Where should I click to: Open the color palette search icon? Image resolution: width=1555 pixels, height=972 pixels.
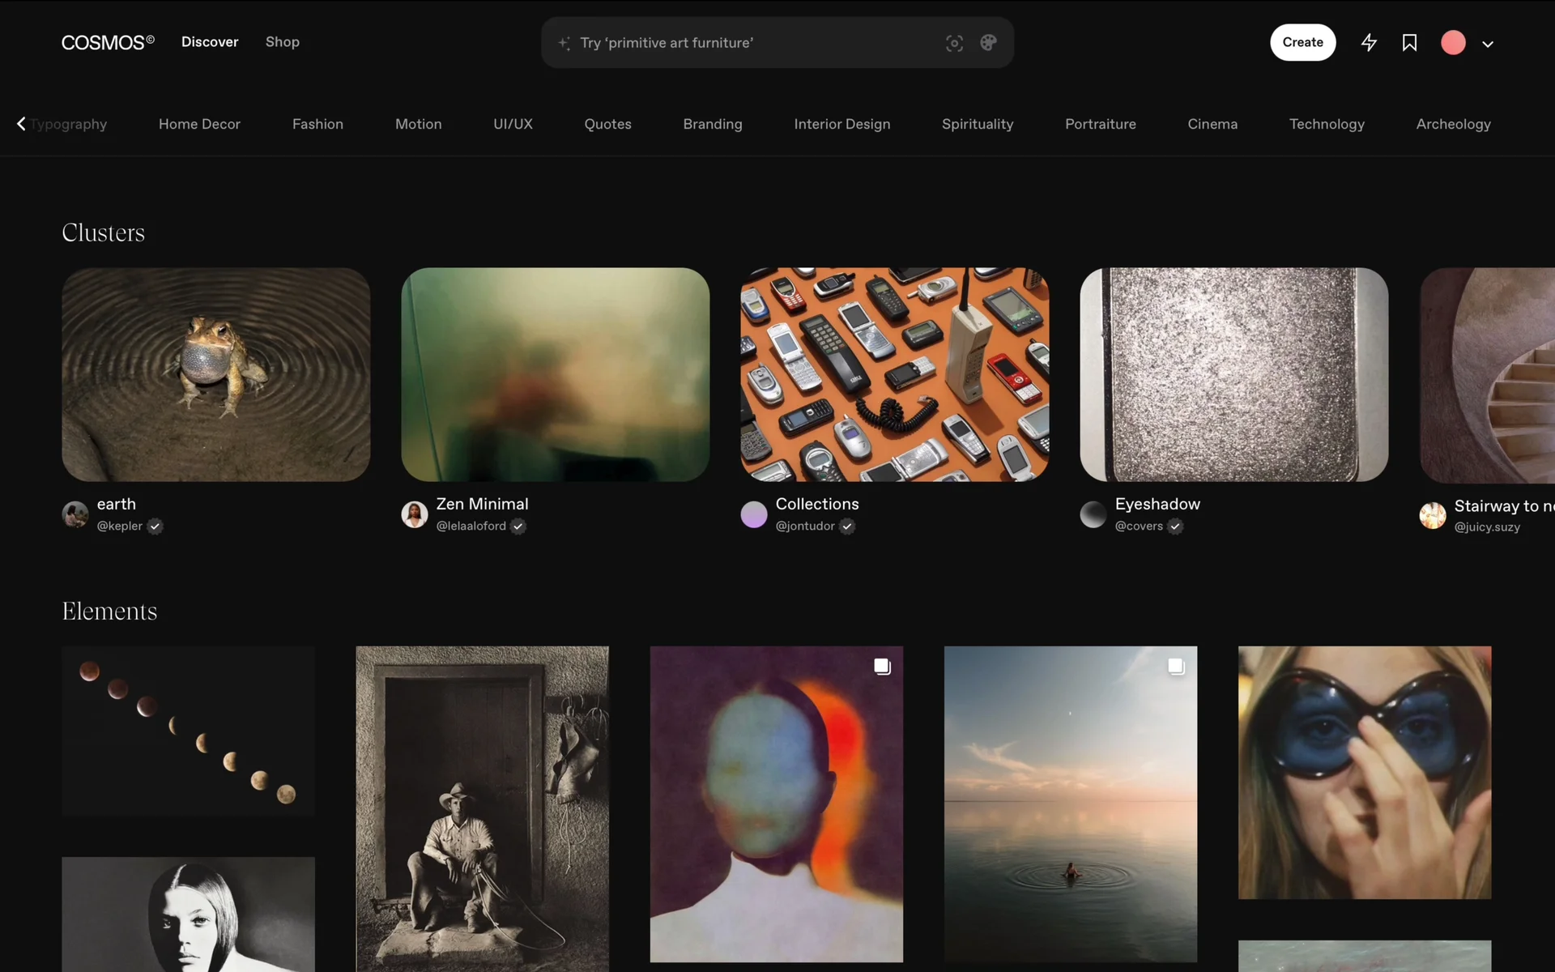tap(988, 43)
